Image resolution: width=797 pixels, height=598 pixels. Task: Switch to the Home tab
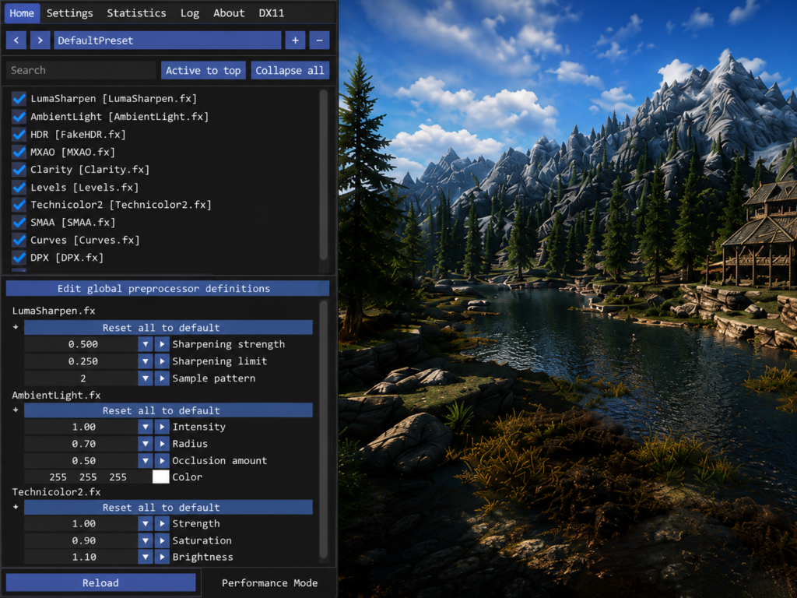coord(22,13)
